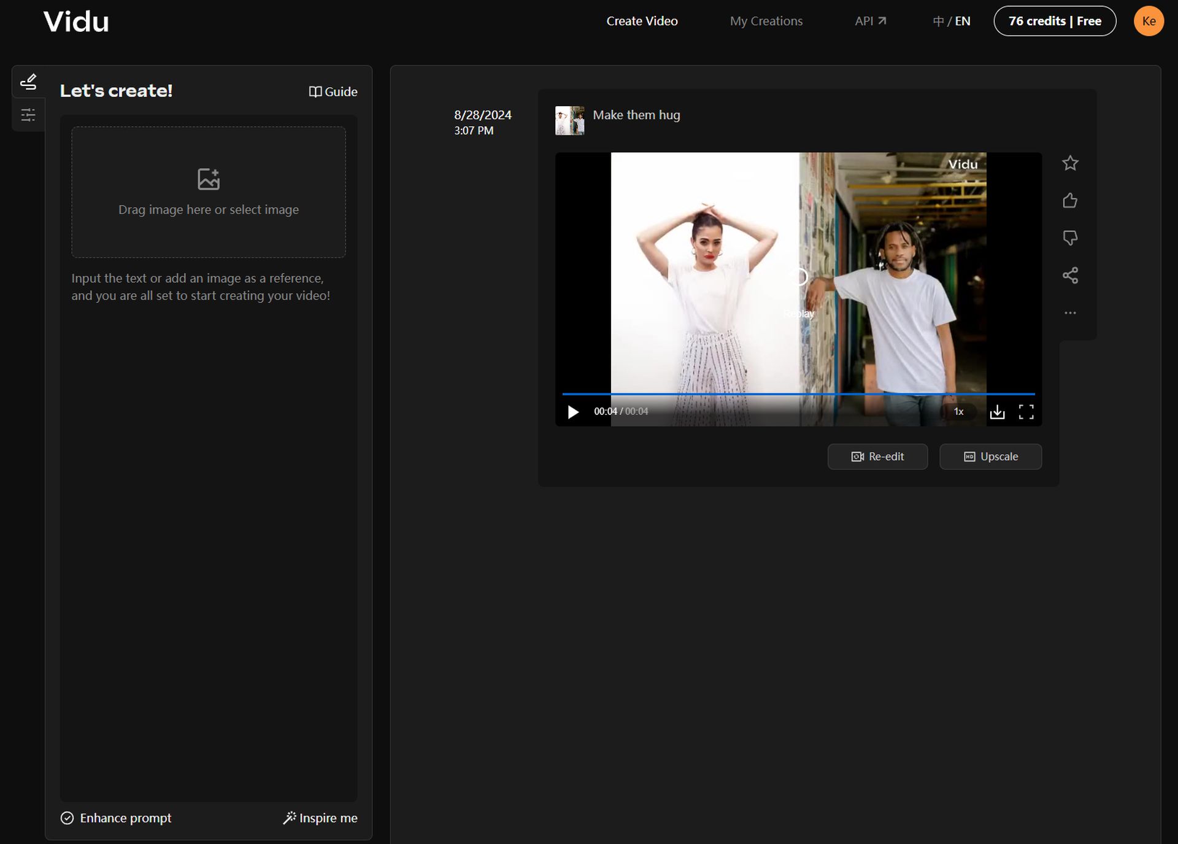Click the credits dropdown in top right

pos(1054,20)
